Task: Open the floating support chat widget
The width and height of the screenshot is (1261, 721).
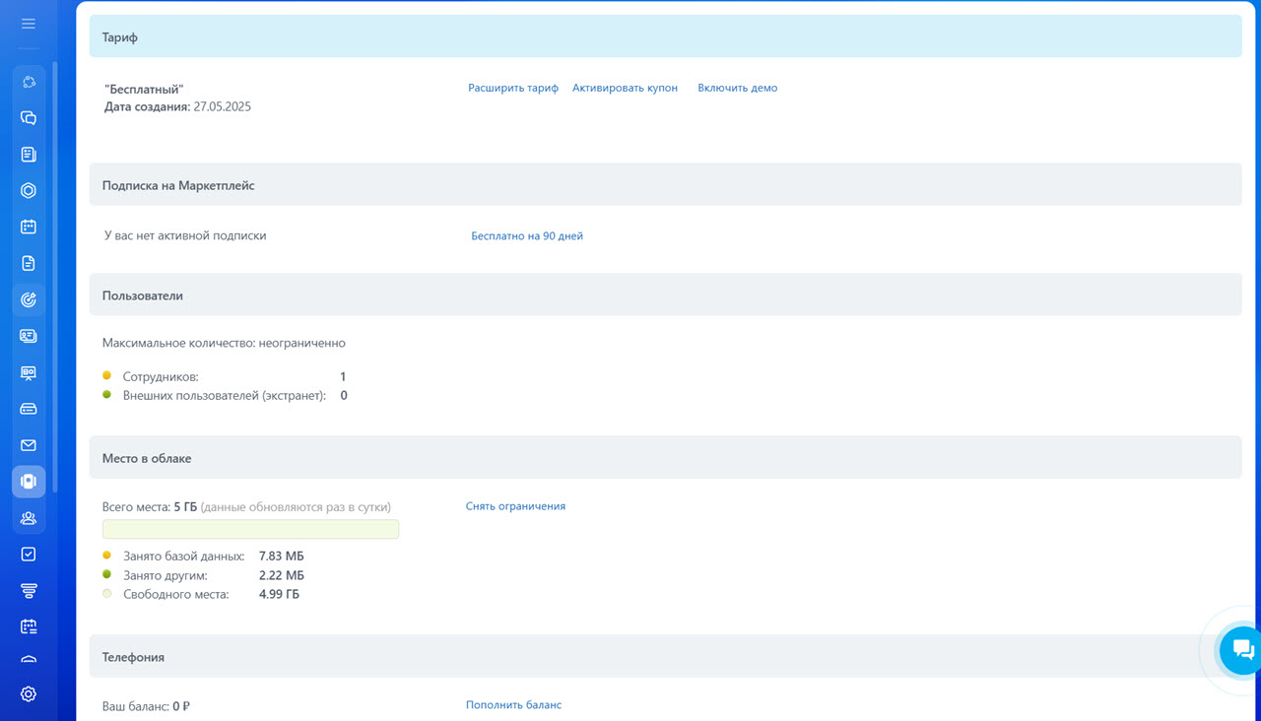Action: coord(1241,650)
